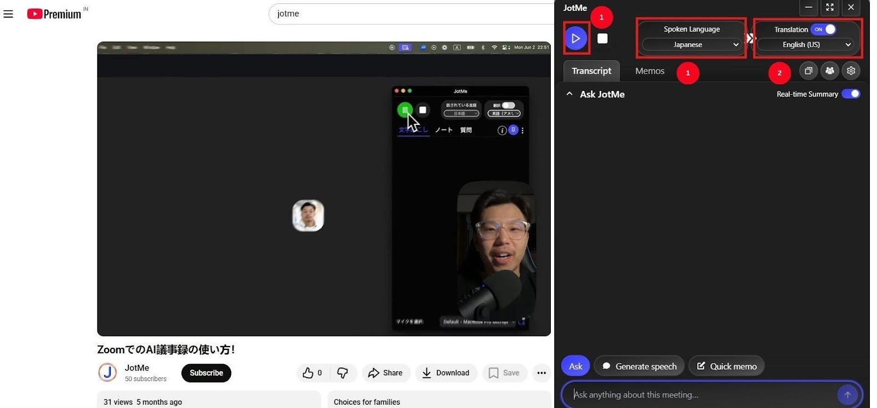Screen dimensions: 877x408
Task: Send the question with the up-arrow button
Action: pyautogui.click(x=847, y=395)
